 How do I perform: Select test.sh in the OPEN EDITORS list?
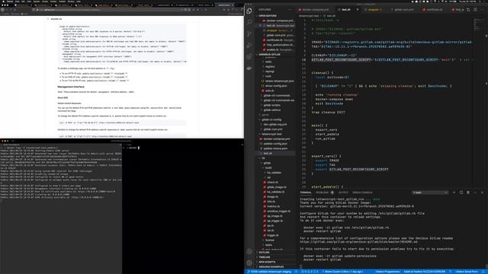[280, 25]
